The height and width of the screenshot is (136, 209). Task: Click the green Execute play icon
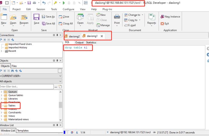pos(64,3)
